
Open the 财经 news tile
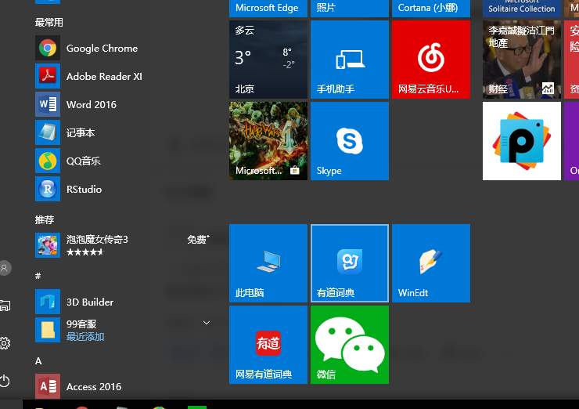(522, 60)
